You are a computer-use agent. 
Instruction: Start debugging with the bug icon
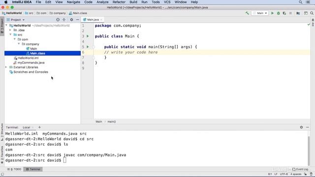pyautogui.click(x=279, y=13)
